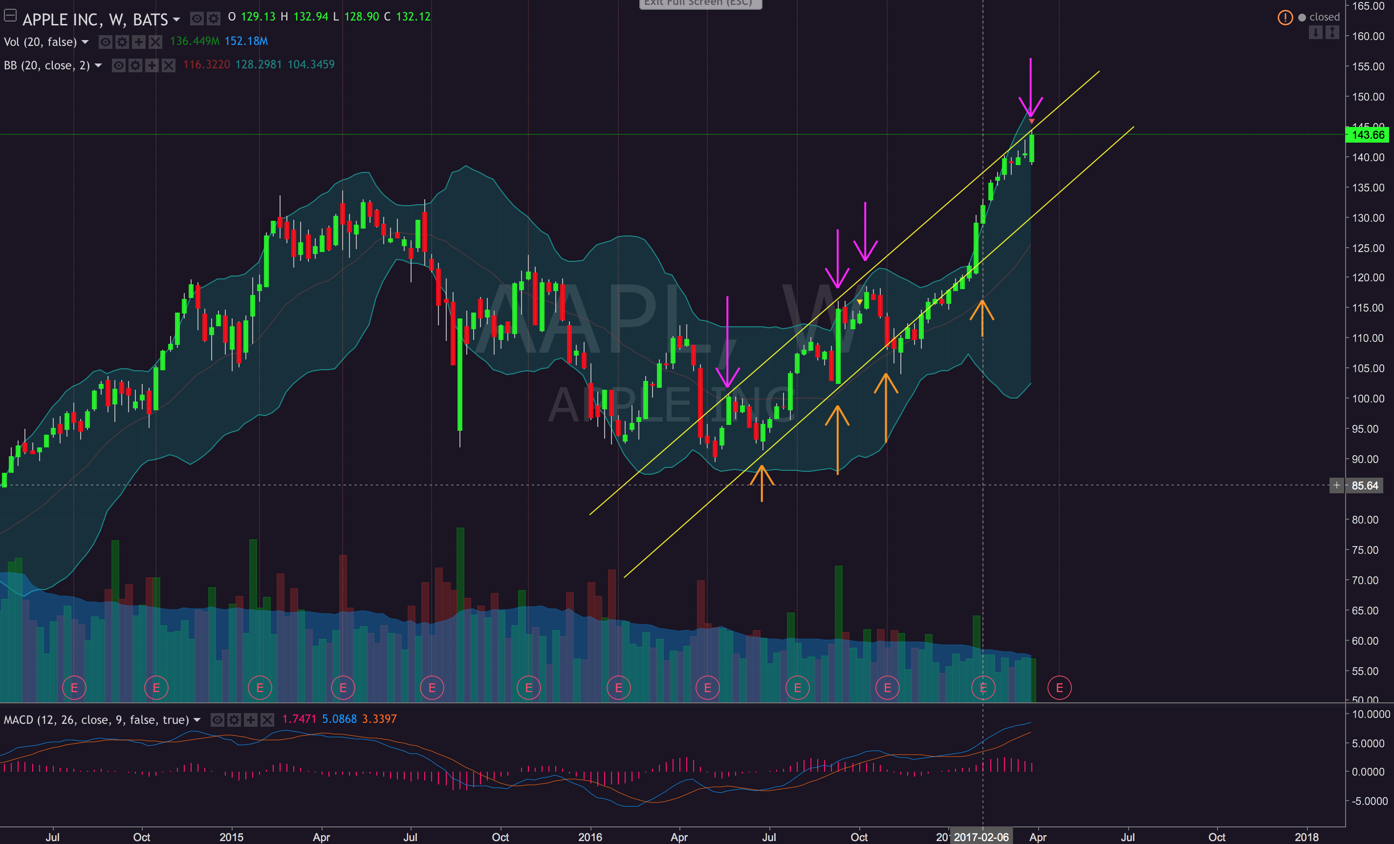The image size is (1394, 844).
Task: Open MACD indicator settings gear
Action: 234,720
